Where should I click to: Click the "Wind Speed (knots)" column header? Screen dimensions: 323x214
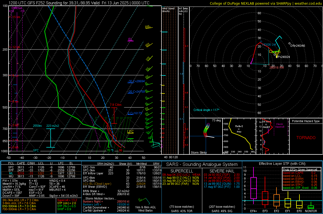[x=168, y=10]
